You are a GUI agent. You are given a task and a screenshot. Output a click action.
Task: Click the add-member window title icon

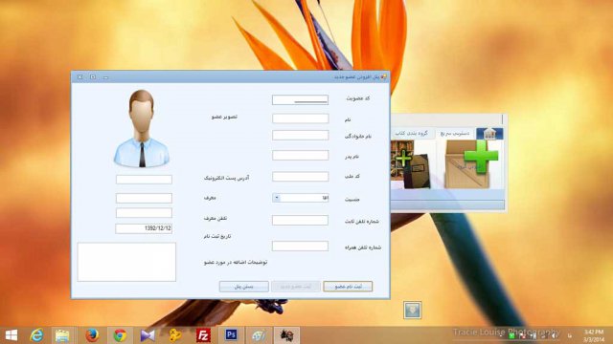click(x=383, y=76)
